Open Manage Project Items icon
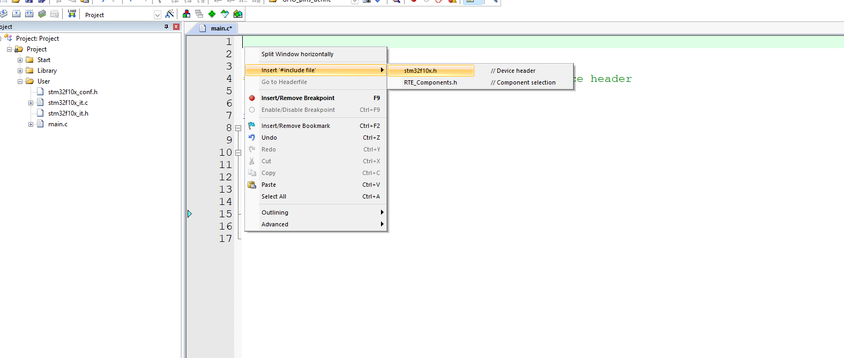Image resolution: width=844 pixels, height=358 pixels. click(x=186, y=14)
